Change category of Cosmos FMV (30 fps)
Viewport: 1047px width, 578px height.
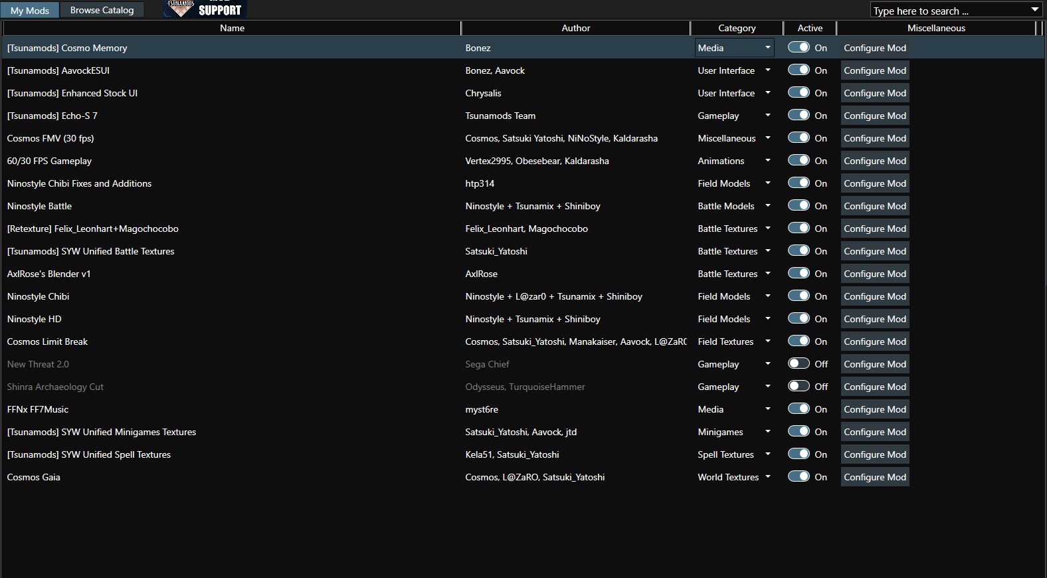[735, 138]
